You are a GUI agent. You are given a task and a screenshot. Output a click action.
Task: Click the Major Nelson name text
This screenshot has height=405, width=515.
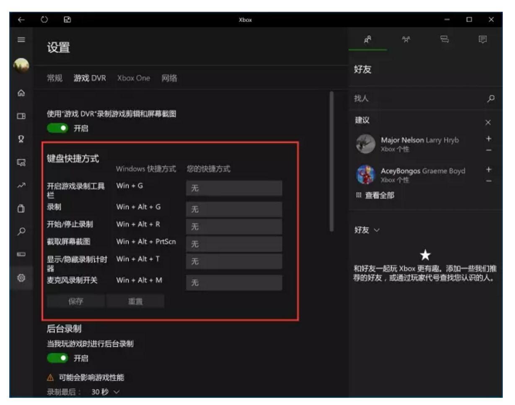[x=402, y=140]
